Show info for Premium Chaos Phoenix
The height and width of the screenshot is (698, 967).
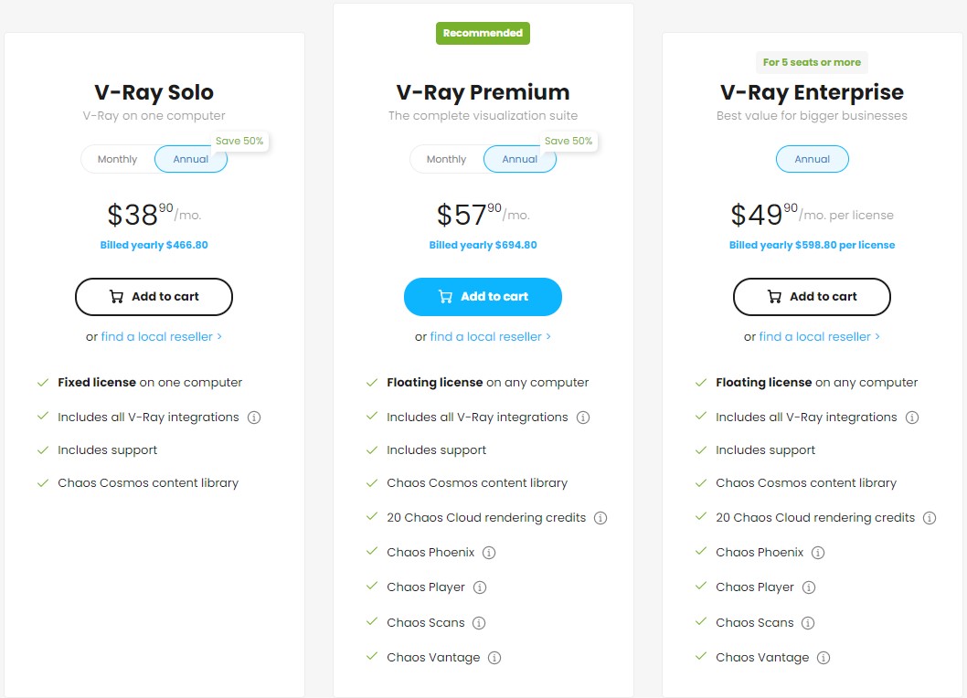pyautogui.click(x=489, y=553)
